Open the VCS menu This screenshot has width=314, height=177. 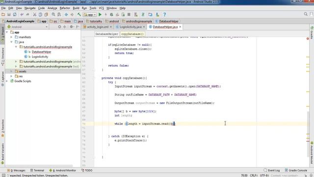(x=102, y=8)
